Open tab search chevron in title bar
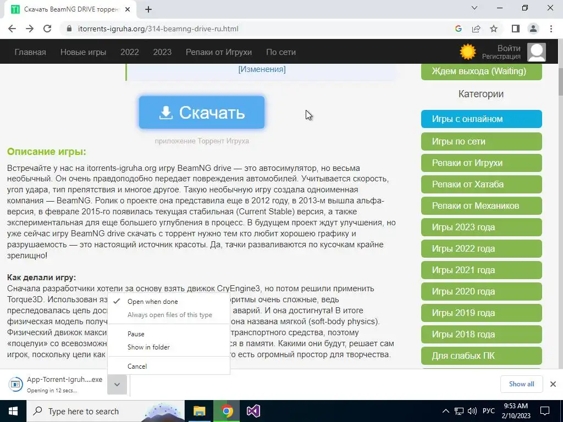563x422 pixels. [x=474, y=8]
